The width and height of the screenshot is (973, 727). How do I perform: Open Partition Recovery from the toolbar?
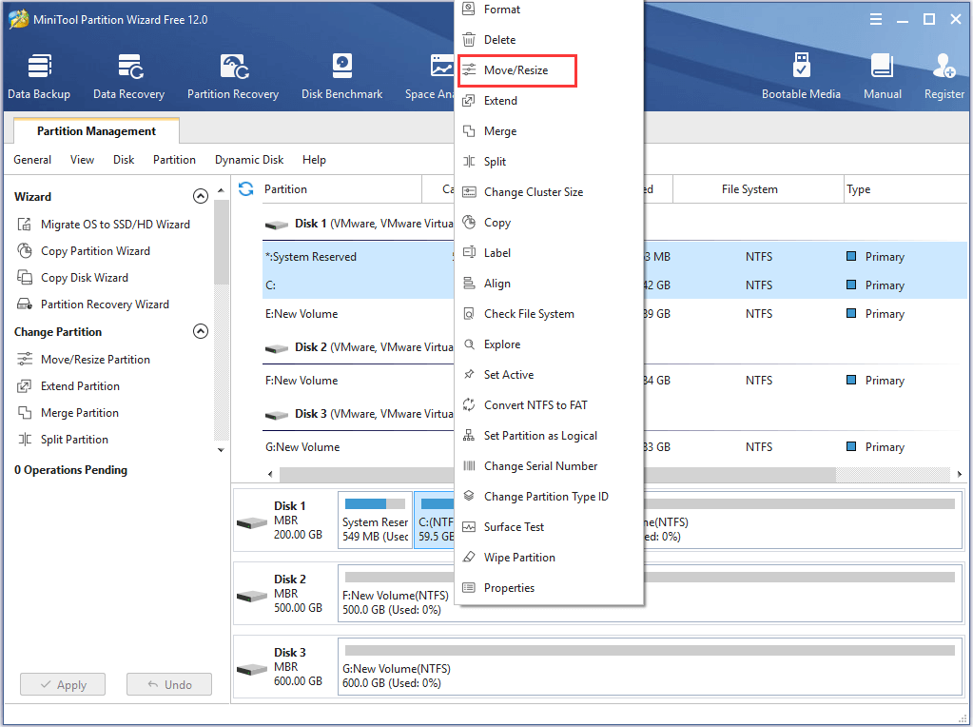pos(233,77)
